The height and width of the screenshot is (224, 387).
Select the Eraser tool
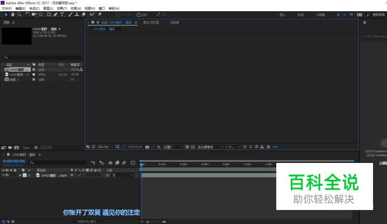(84, 15)
